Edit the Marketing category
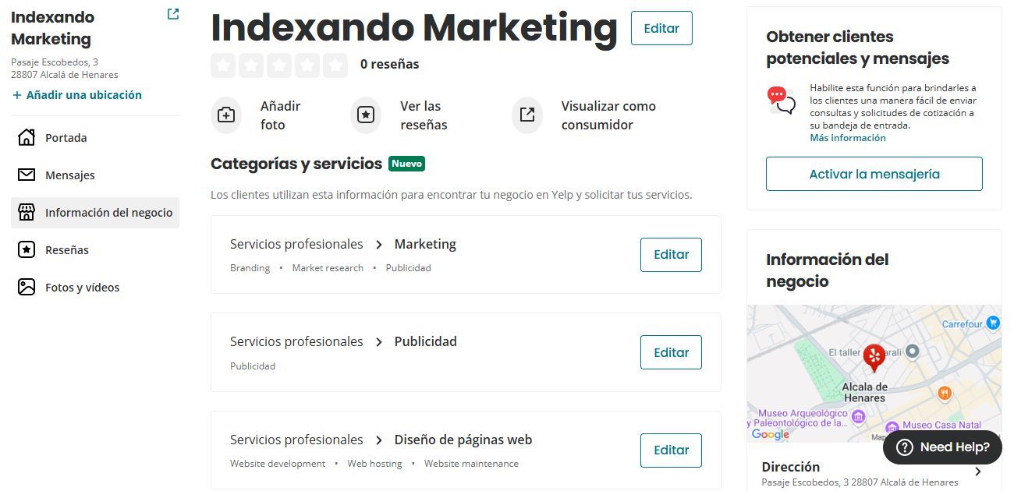 coord(671,255)
